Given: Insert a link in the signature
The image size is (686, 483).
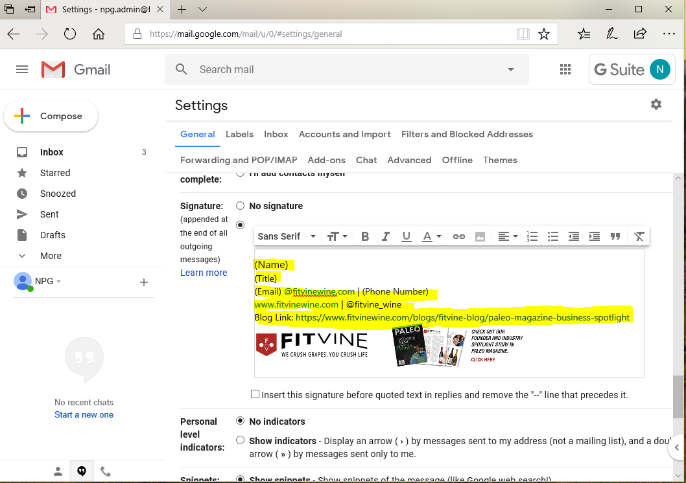Looking at the screenshot, I should coord(458,236).
